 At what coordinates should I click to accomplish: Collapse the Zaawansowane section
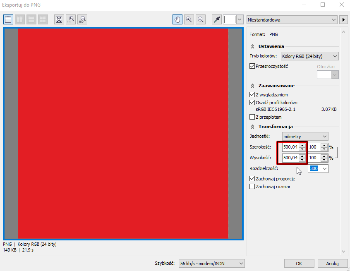(x=253, y=86)
